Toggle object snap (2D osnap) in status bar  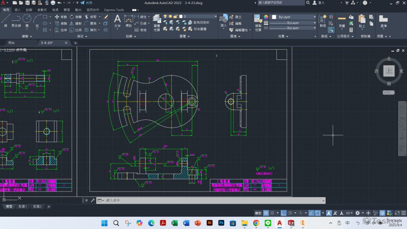[317, 213]
